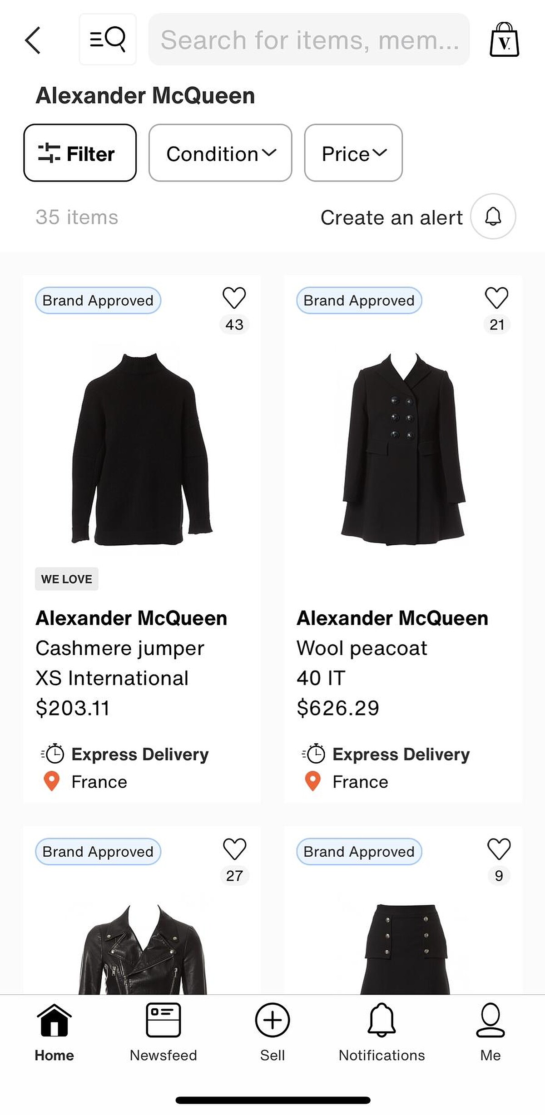Image resolution: width=545 pixels, height=1115 pixels.
Task: Expand the Condition dropdown
Action: pos(220,153)
